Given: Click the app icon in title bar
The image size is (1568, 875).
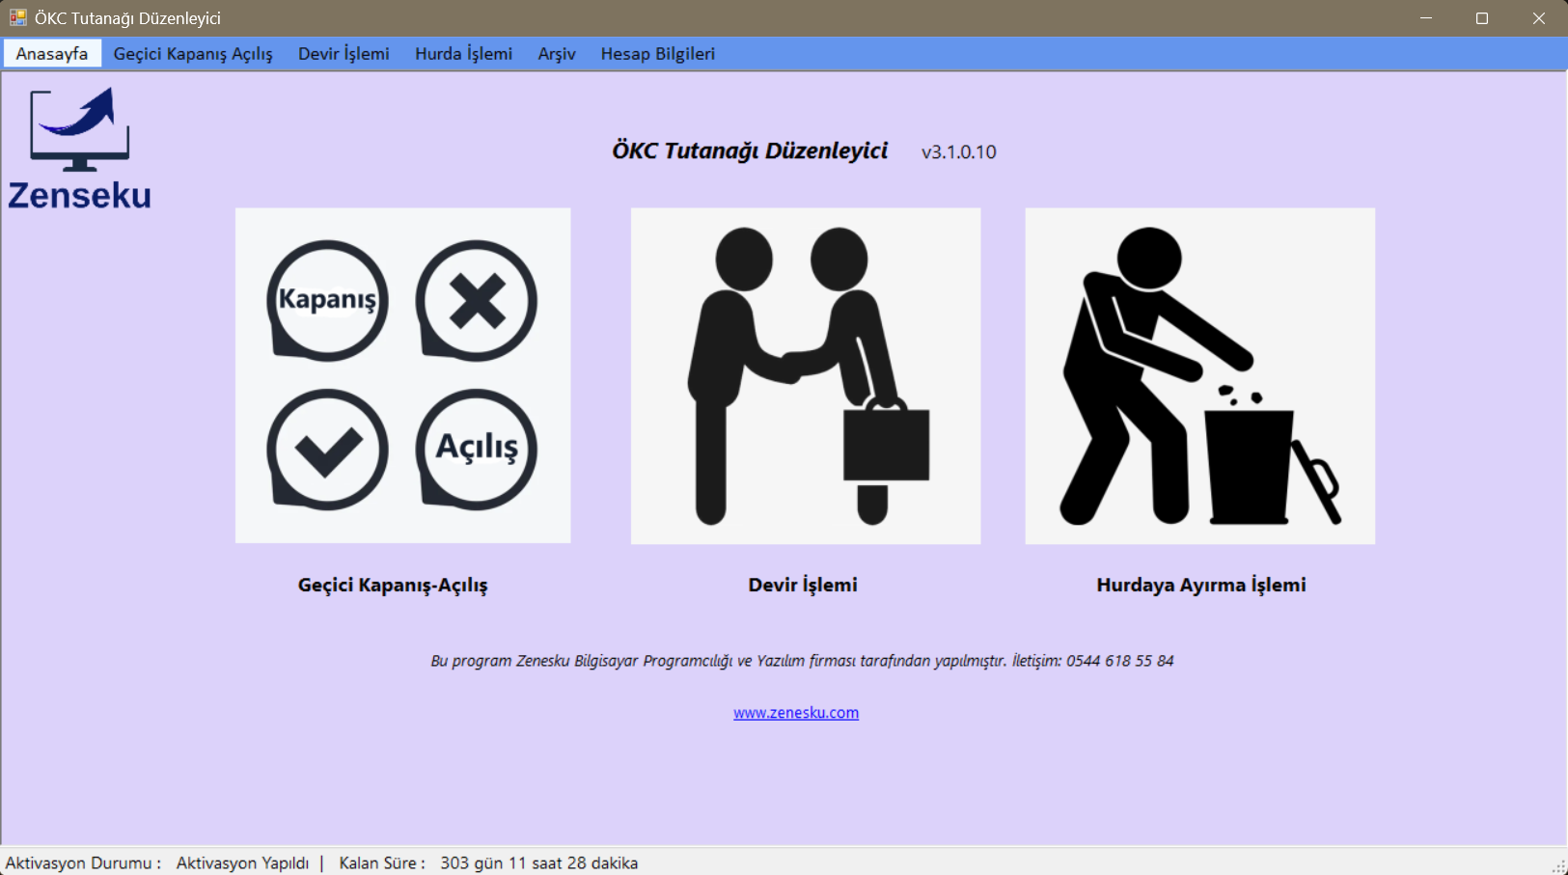Looking at the screenshot, I should tap(17, 17).
